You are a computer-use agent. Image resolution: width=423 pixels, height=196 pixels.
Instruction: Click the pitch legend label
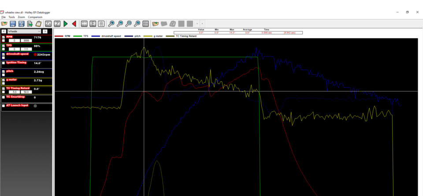[x=137, y=36]
